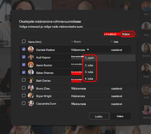Uncheck Aaron Buxton's checkbox
The height and width of the screenshot is (134, 151).
pyautogui.click(x=24, y=65)
